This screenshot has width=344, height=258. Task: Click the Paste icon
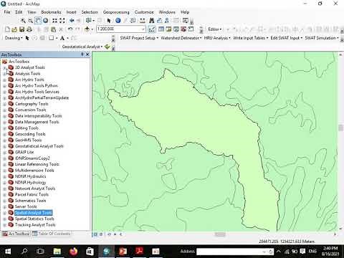pyautogui.click(x=54, y=29)
